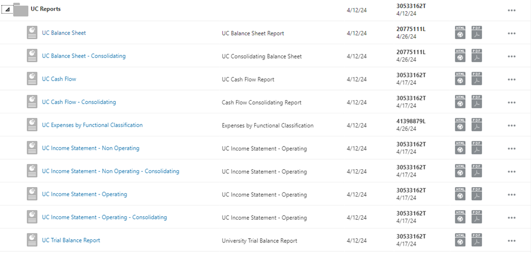The height and width of the screenshot is (253, 531).
Task: Open actions menu for UC Reports folder
Action: pos(511,10)
